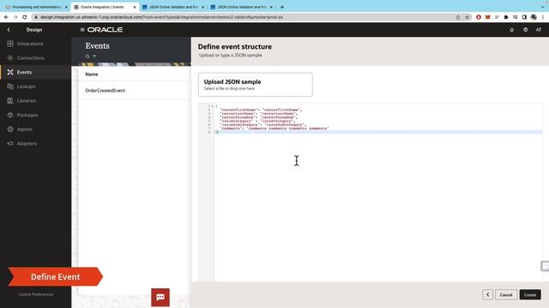Open the Oracle hamburger menu
Image resolution: width=549 pixels, height=308 pixels.
82,30
